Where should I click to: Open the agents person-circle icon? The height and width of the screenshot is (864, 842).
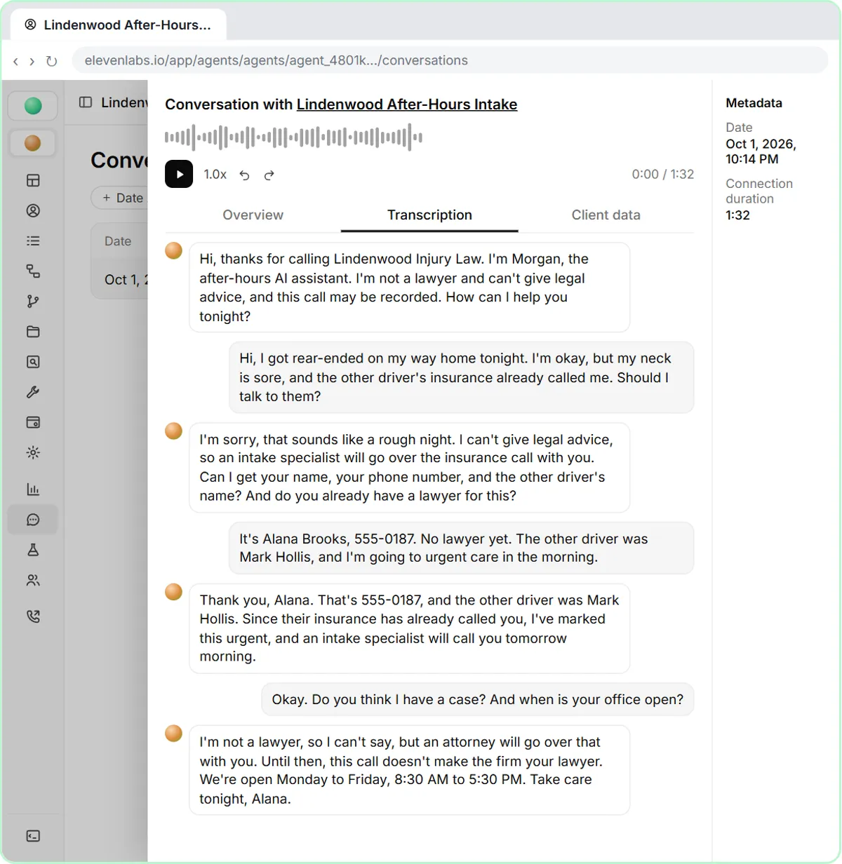[x=33, y=210]
